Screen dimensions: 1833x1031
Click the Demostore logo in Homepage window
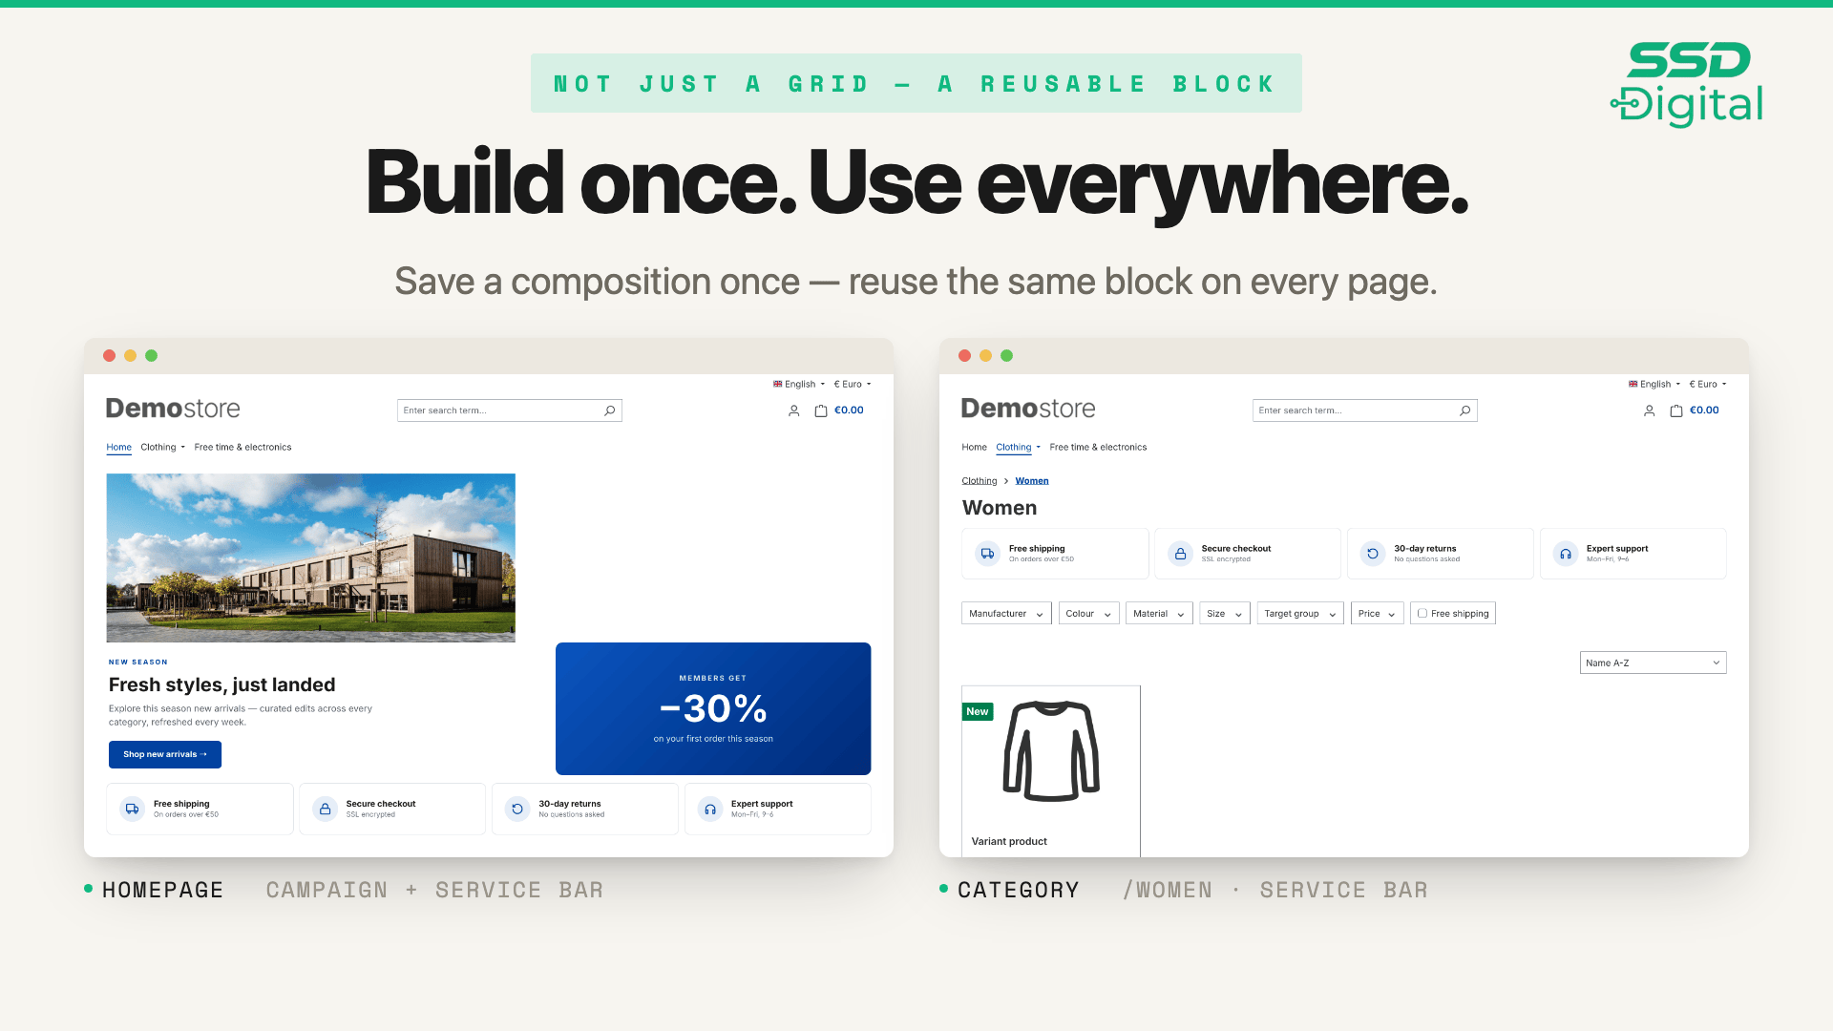pos(173,409)
